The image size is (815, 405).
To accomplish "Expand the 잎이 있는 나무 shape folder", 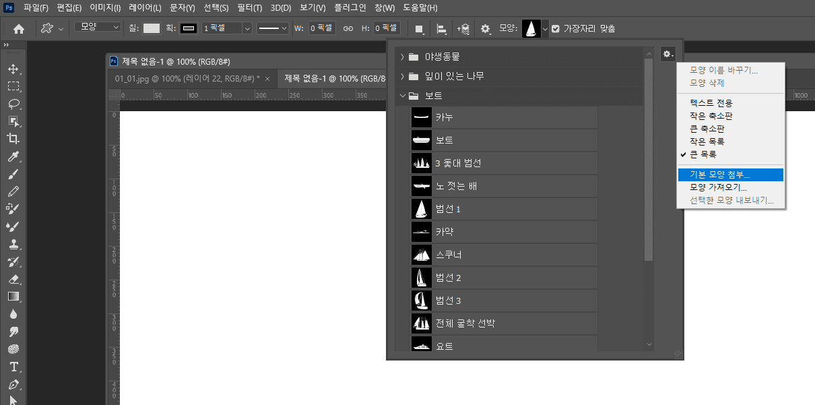I will (x=402, y=76).
